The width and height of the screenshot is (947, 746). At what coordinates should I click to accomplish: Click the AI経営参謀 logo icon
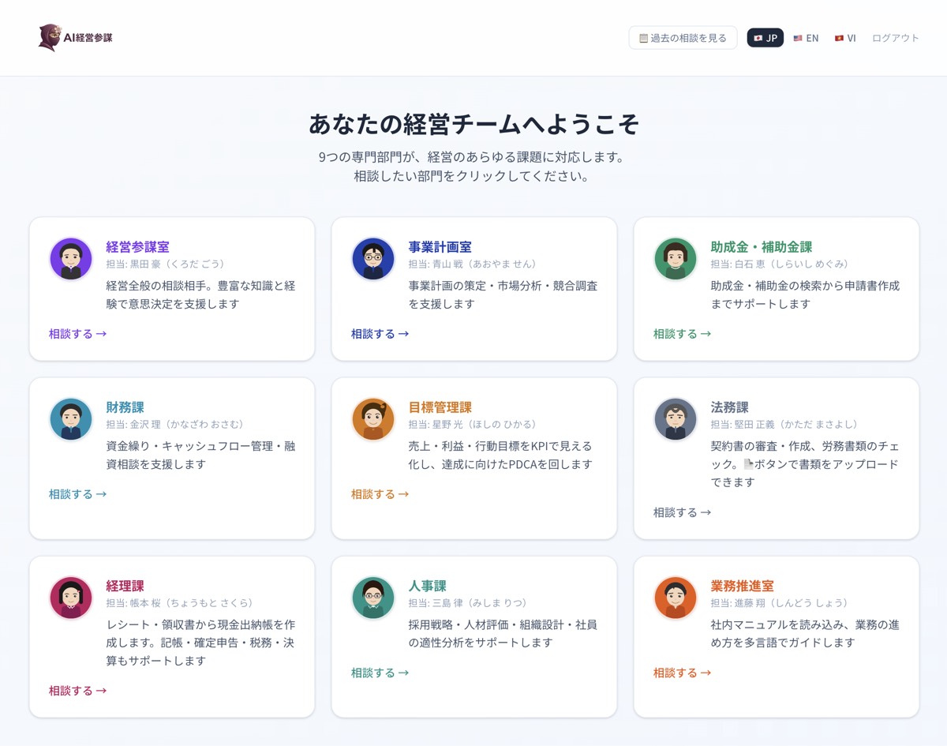(x=49, y=35)
